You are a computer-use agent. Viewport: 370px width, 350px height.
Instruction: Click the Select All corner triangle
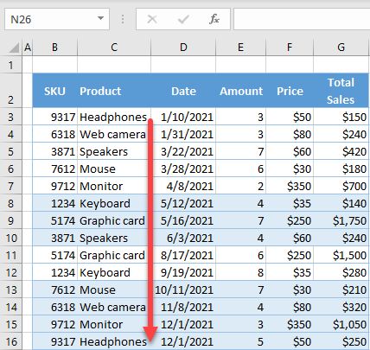pos(14,48)
